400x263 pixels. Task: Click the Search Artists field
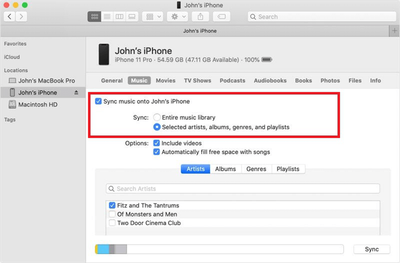(x=243, y=189)
